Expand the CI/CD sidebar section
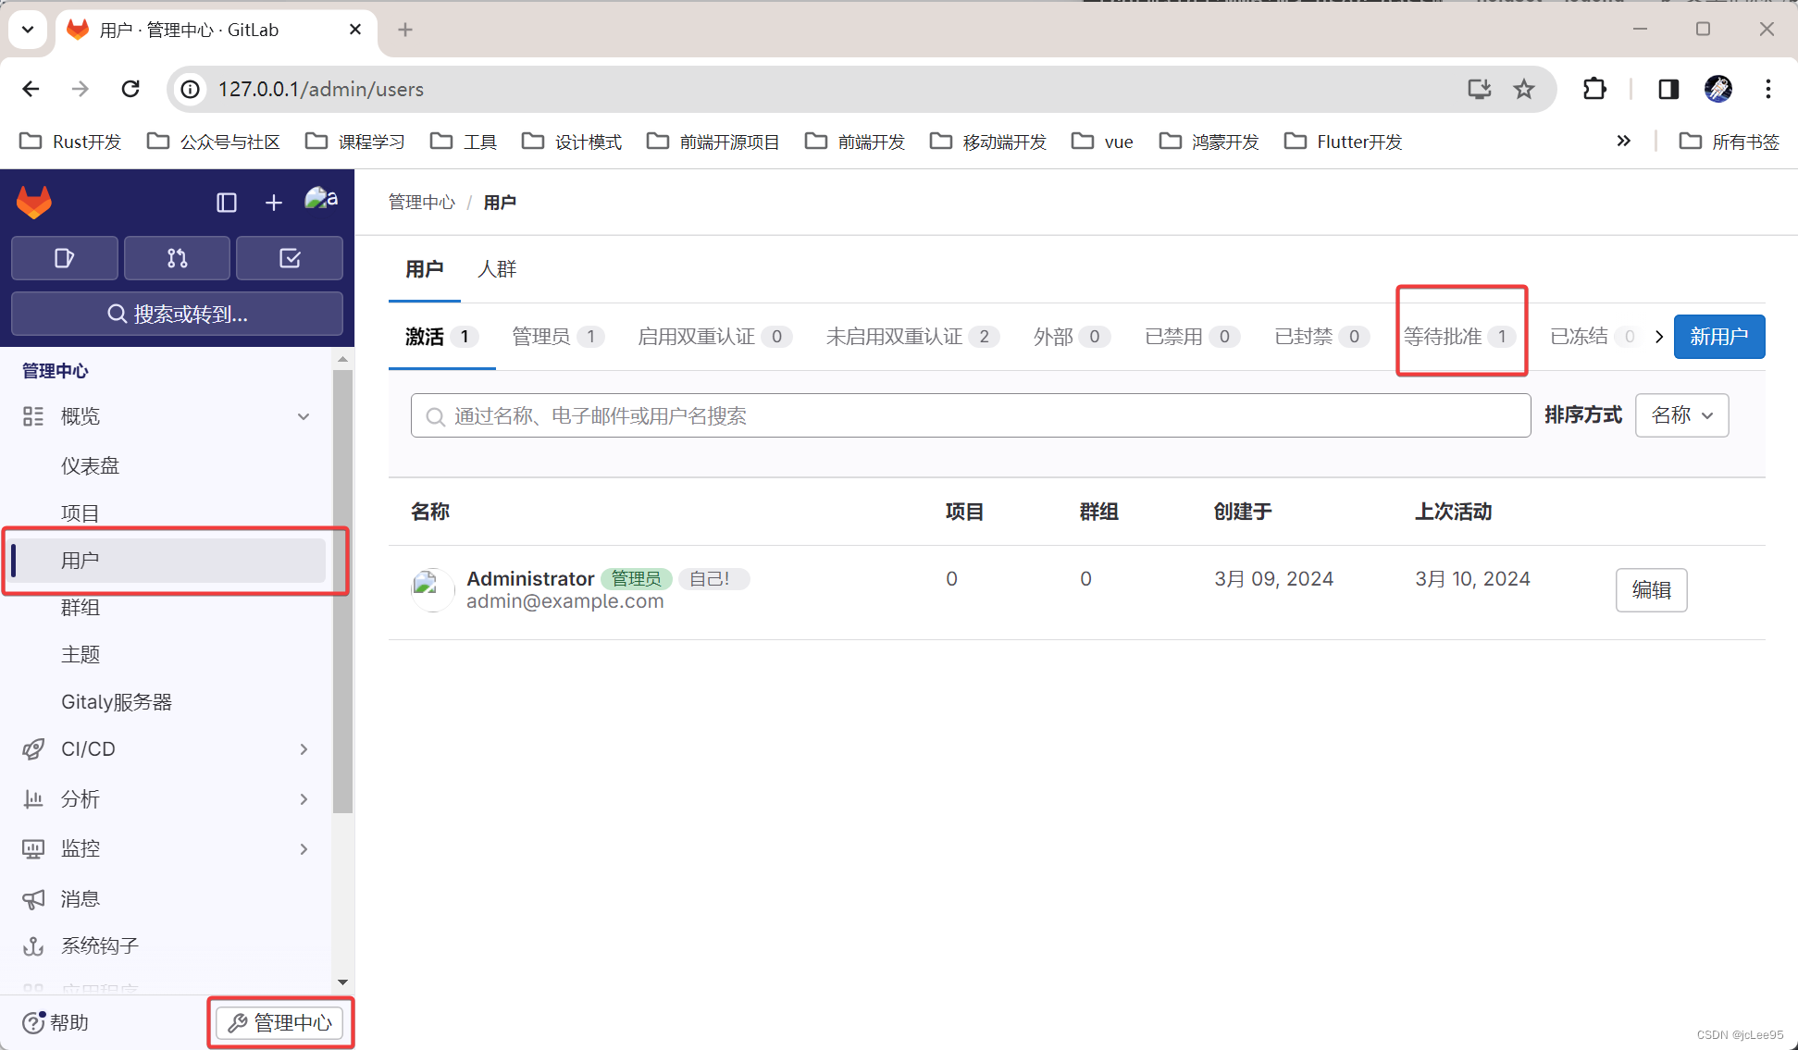Image resolution: width=1798 pixels, height=1050 pixels. click(x=304, y=749)
